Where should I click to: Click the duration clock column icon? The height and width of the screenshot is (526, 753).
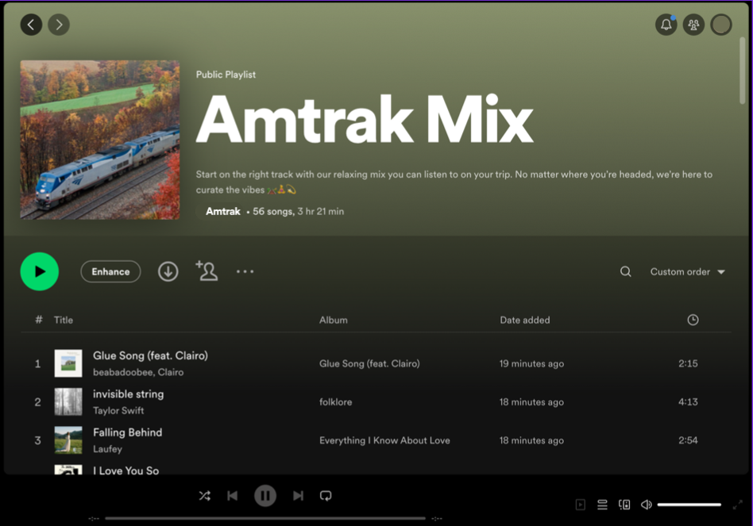point(693,320)
